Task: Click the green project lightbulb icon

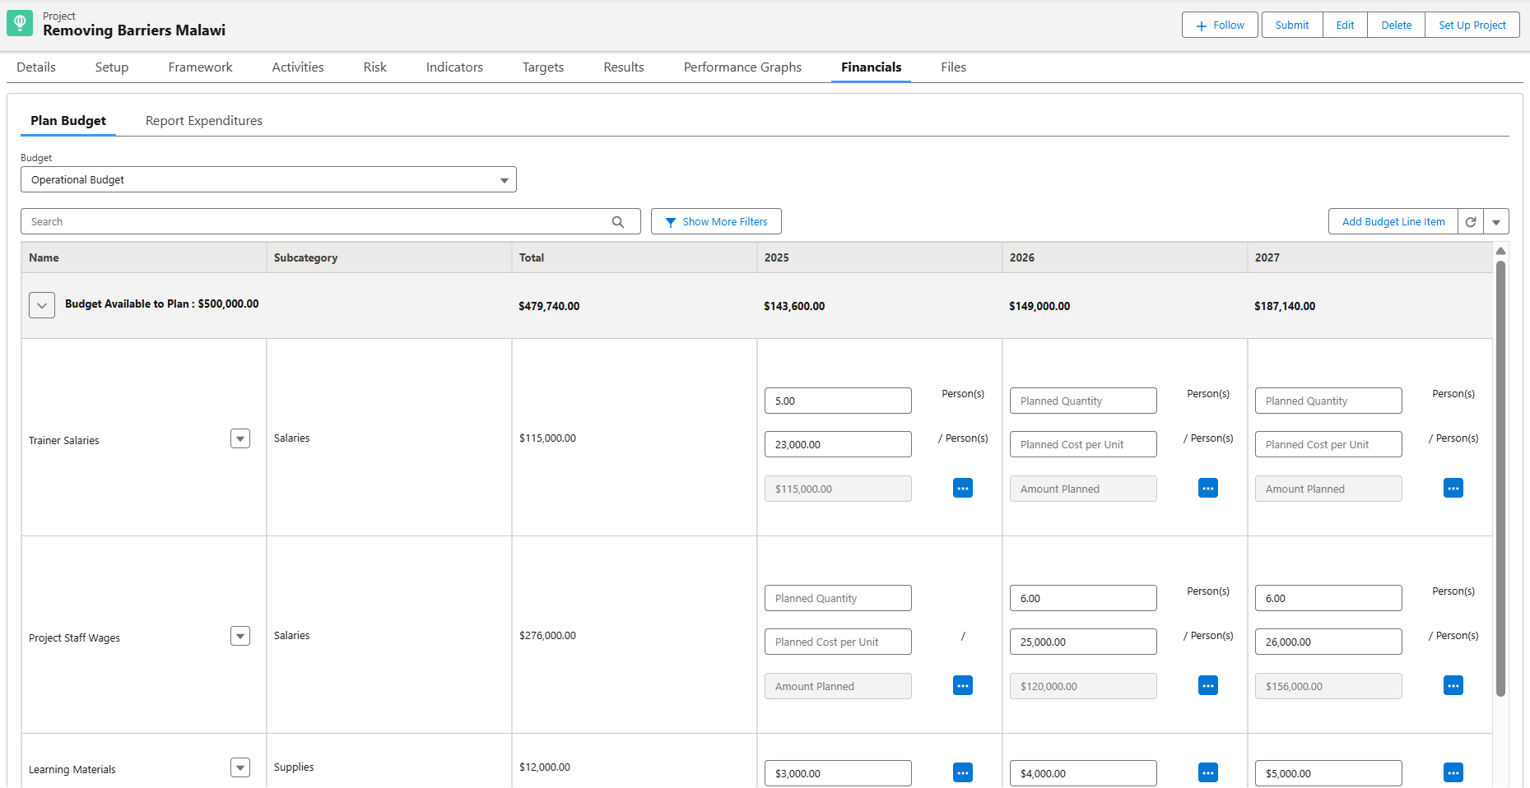Action: click(x=20, y=23)
